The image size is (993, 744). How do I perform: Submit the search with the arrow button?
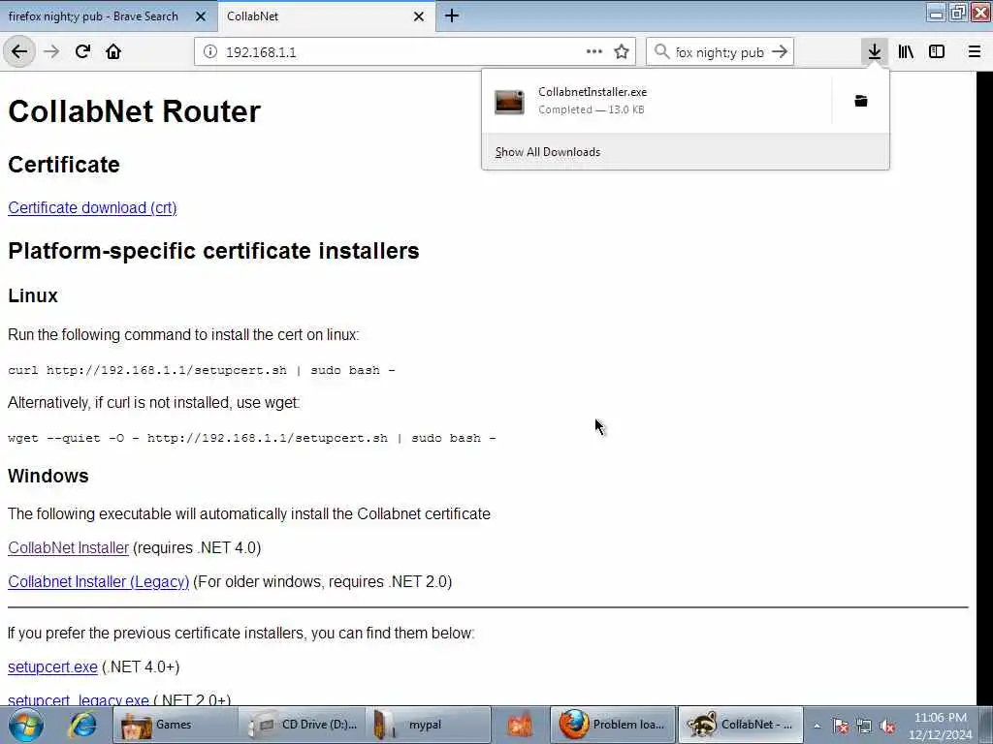coord(781,52)
